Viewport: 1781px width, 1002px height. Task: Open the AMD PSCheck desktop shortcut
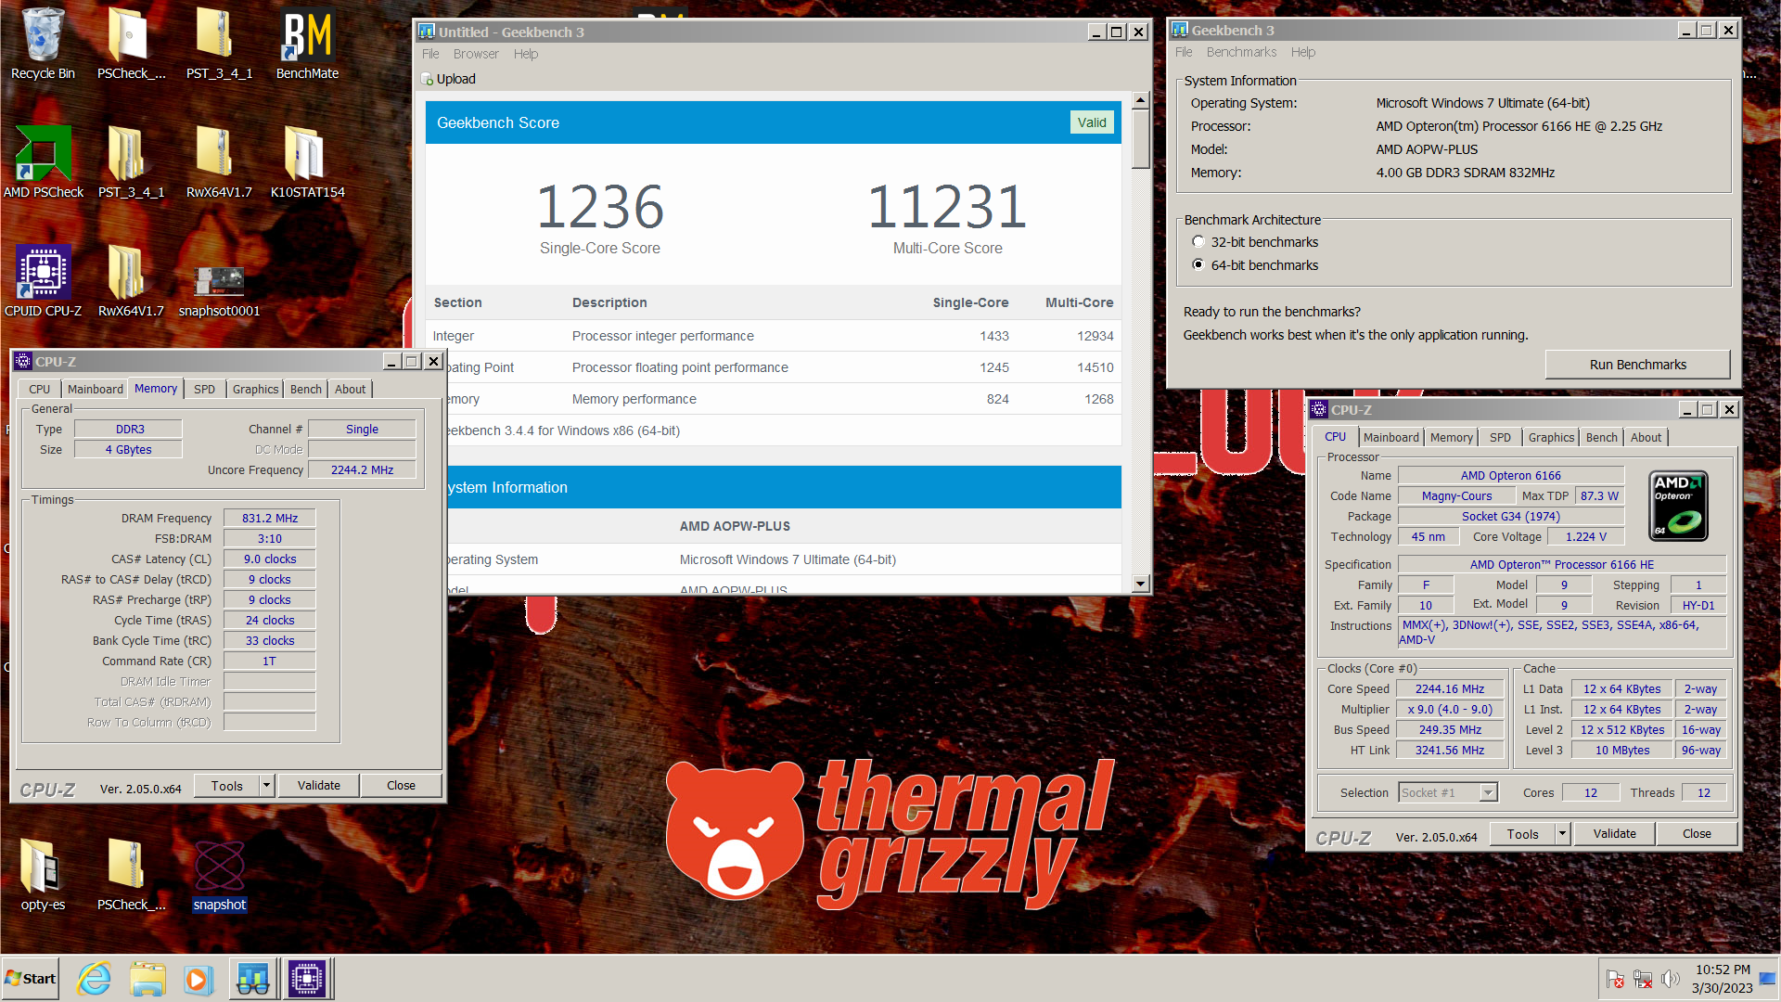tap(43, 163)
